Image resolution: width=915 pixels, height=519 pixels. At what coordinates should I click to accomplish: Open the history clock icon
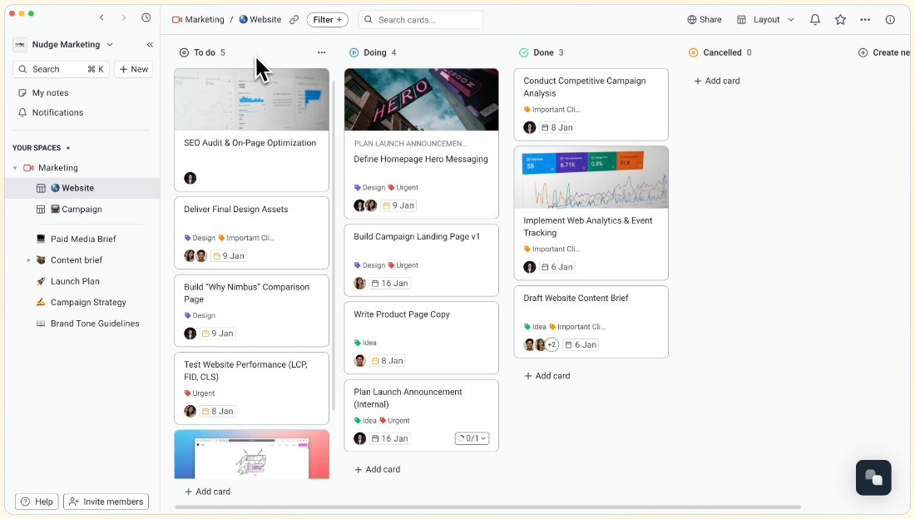pyautogui.click(x=146, y=17)
